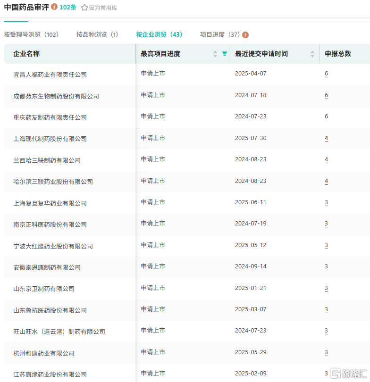Click the info icon next to 中国药品审评
The image size is (370, 382).
point(54,7)
